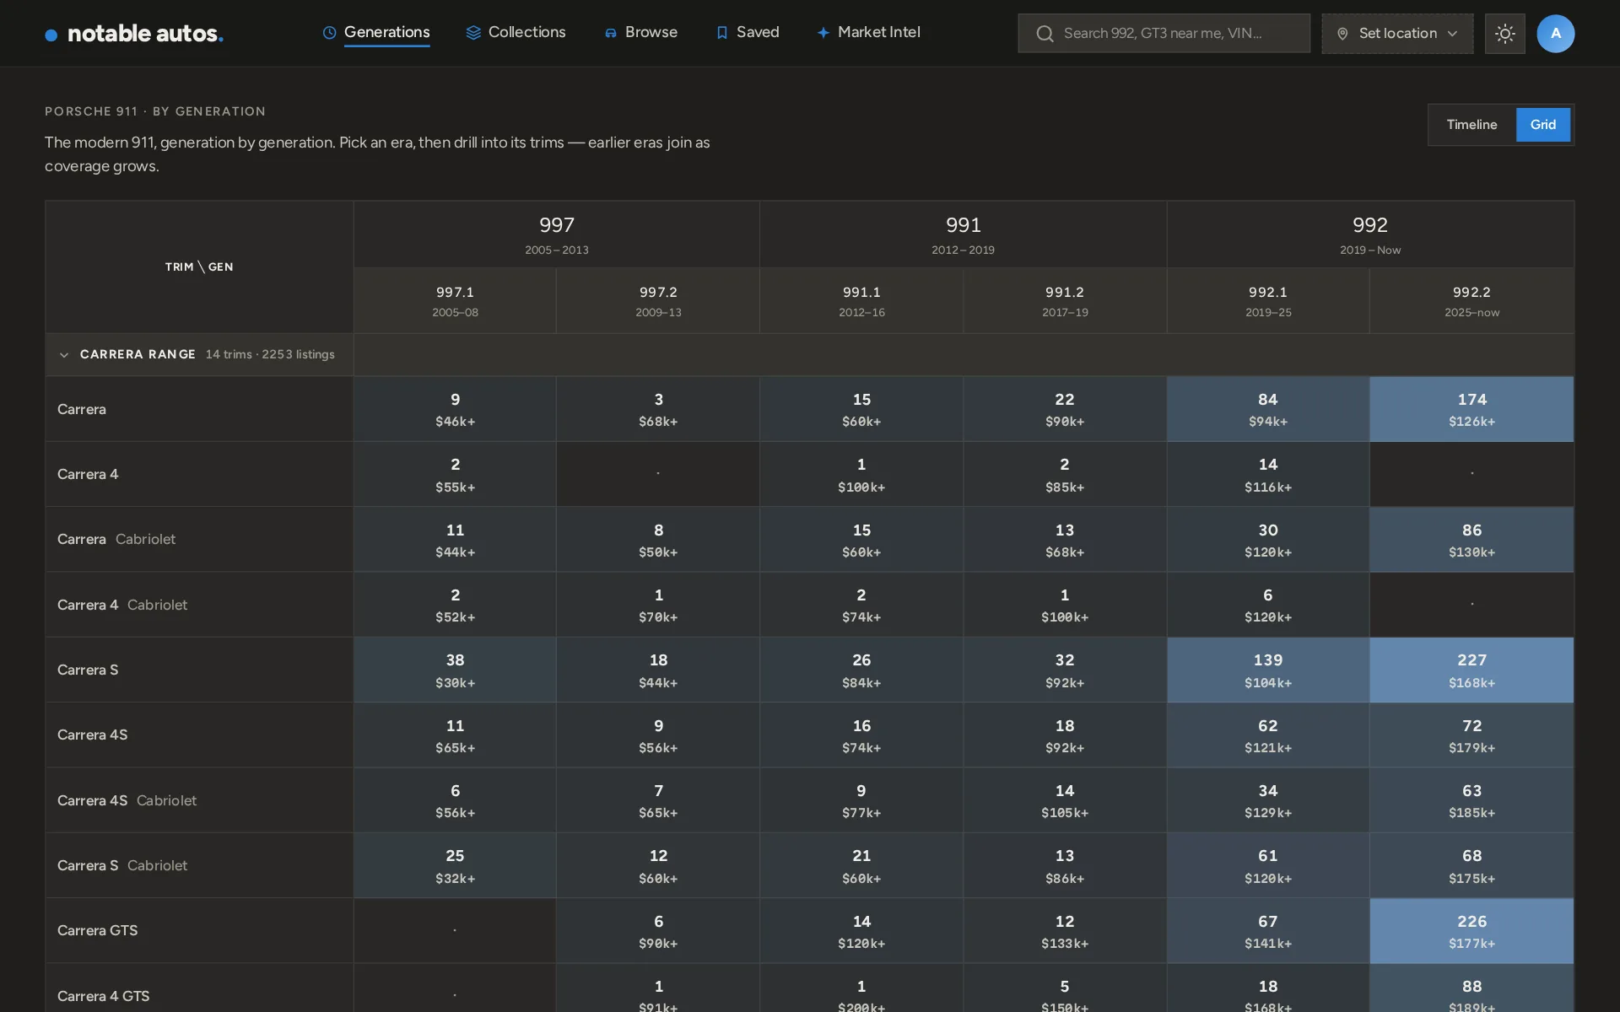Toggle light theme with sun icon
The height and width of the screenshot is (1012, 1620).
pos(1505,34)
